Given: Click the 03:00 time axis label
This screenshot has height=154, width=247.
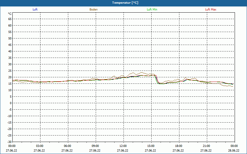Looking at the screenshot, I should 40,146.
